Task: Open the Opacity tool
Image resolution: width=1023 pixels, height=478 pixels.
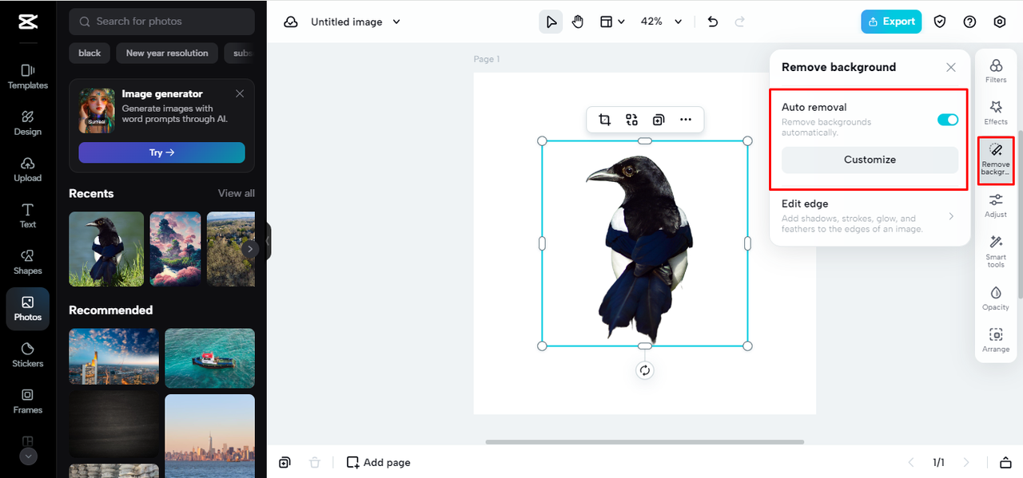Action: coord(996,298)
